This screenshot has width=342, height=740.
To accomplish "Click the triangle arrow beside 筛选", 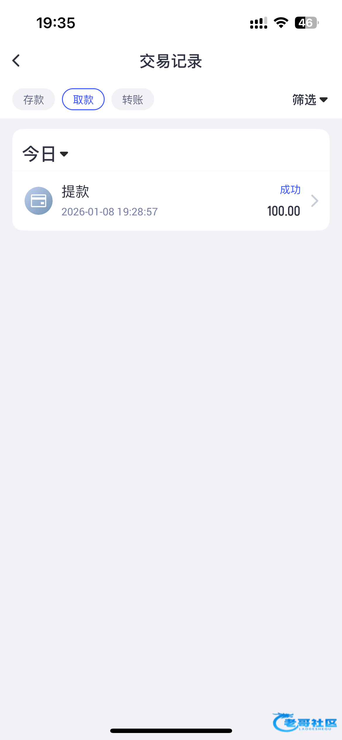I will 324,100.
